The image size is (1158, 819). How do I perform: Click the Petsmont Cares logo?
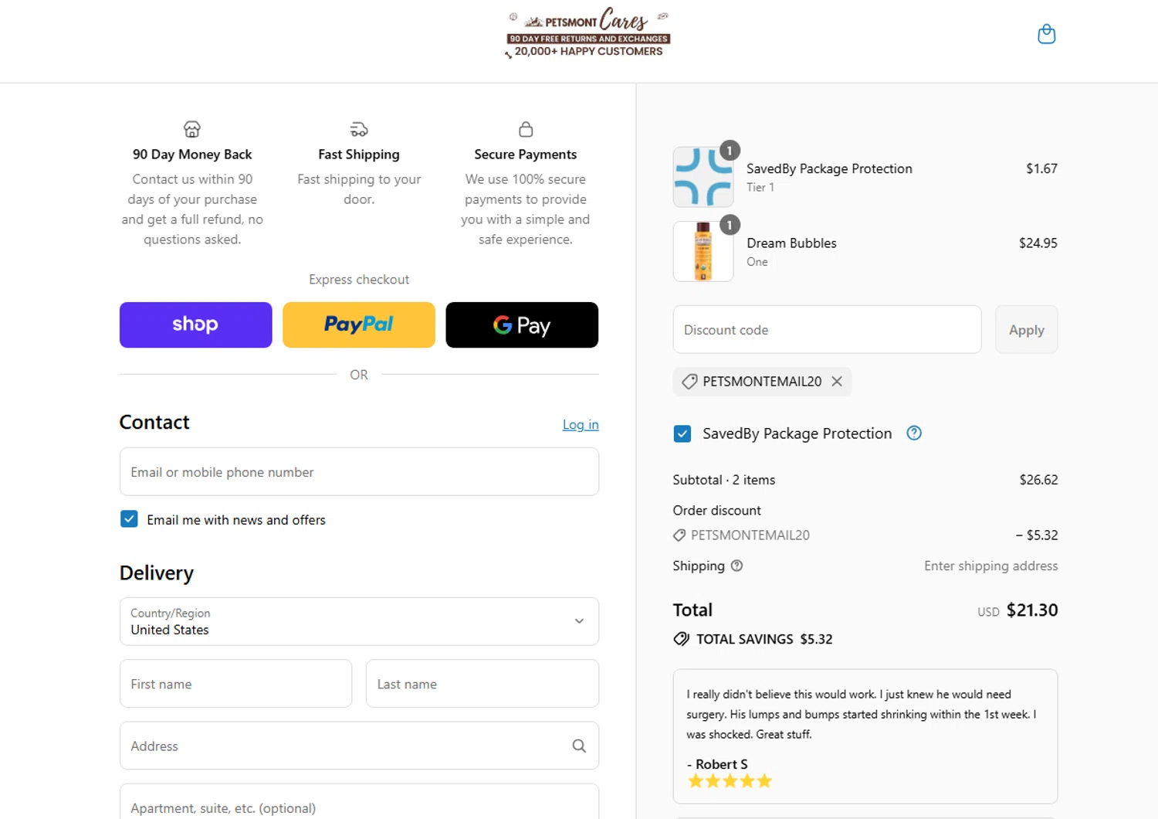(x=588, y=33)
